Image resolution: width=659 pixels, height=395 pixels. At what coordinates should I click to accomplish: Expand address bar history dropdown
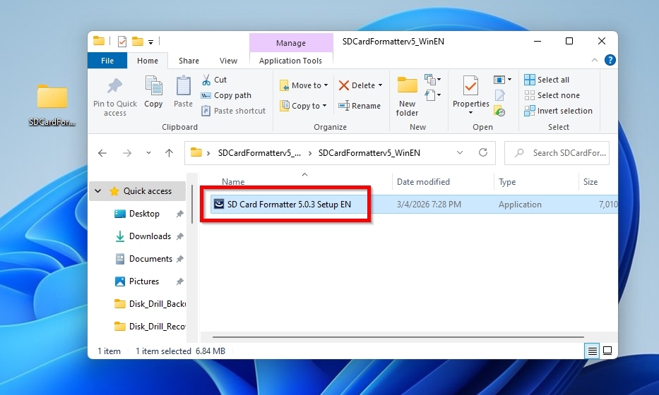coord(460,153)
